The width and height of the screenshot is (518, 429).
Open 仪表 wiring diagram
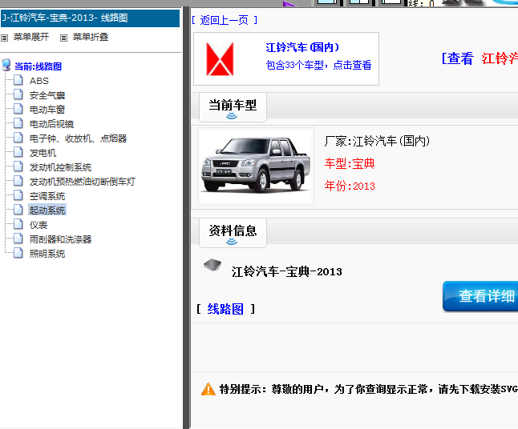pyautogui.click(x=38, y=225)
